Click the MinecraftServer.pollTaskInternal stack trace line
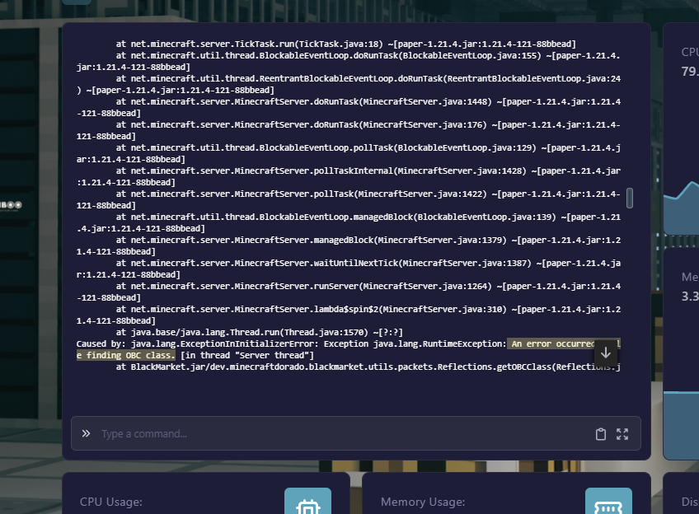The width and height of the screenshot is (699, 514). coord(348,176)
